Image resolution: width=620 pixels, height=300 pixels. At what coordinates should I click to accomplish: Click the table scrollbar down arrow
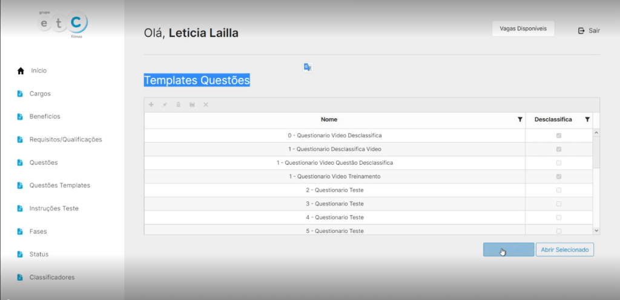(596, 230)
